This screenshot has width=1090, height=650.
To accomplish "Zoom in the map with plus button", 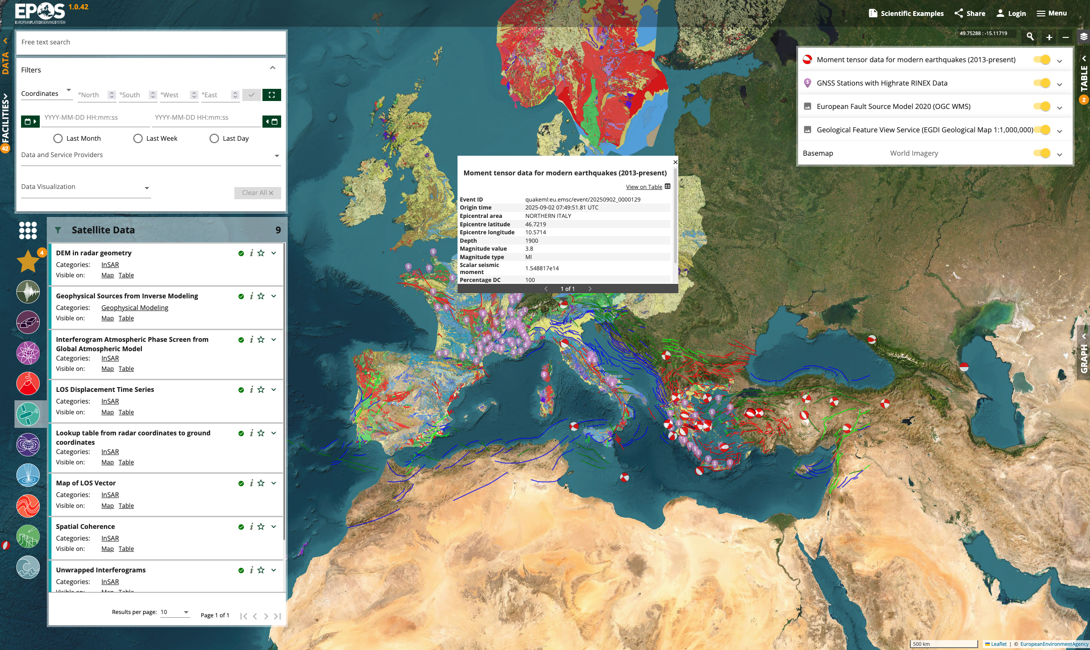I will 1049,37.
